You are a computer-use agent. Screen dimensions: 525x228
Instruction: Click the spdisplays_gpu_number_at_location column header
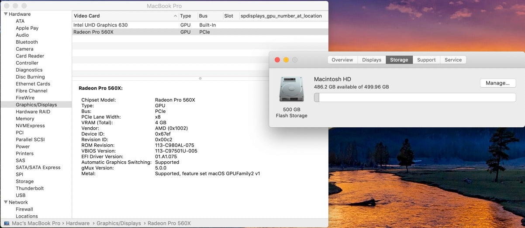283,16
